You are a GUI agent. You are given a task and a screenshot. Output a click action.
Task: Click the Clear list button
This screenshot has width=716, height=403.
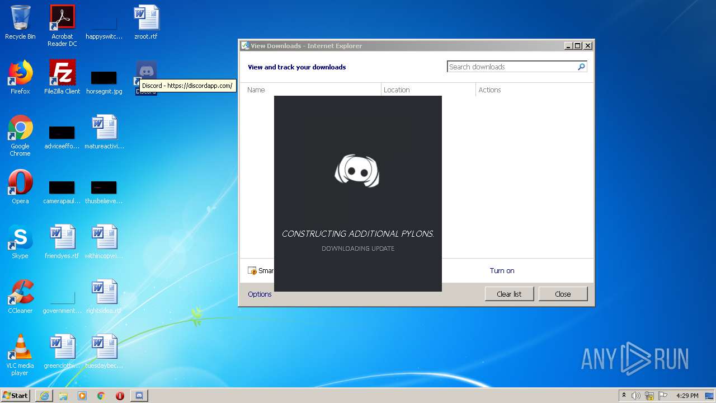[509, 294]
